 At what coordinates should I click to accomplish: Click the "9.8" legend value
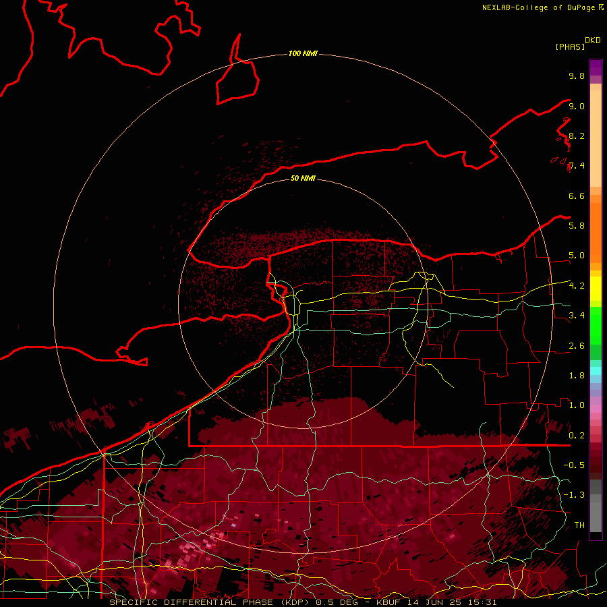click(577, 76)
